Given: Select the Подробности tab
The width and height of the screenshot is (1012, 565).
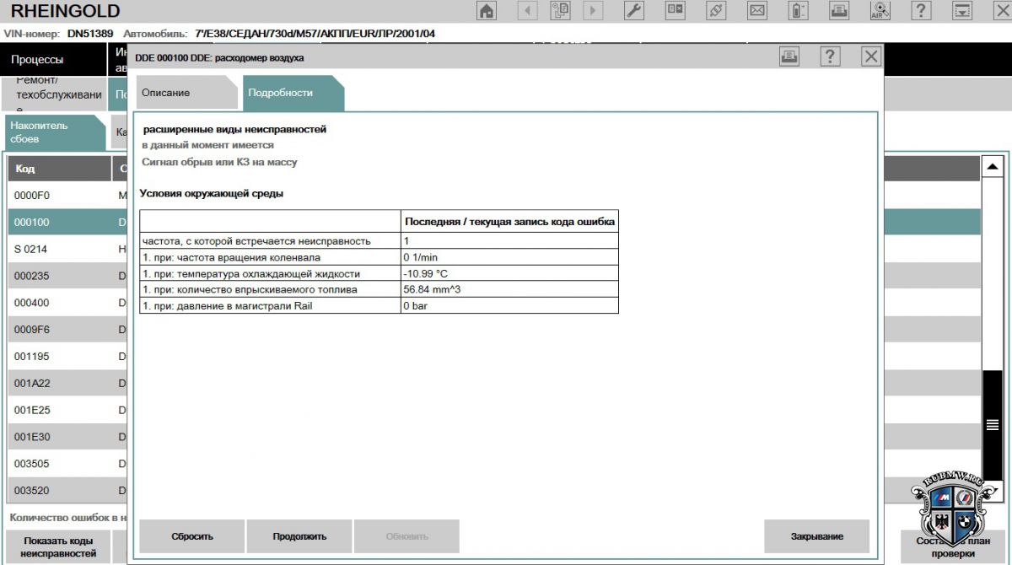Looking at the screenshot, I should pos(292,93).
